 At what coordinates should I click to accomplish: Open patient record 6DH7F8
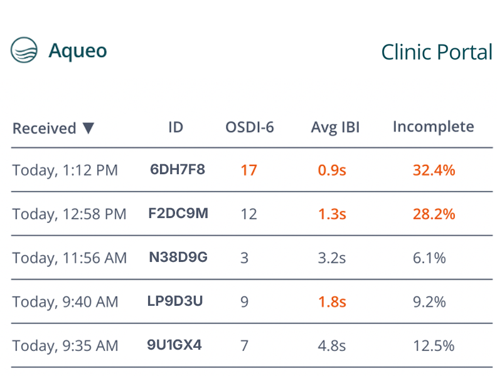(x=177, y=170)
